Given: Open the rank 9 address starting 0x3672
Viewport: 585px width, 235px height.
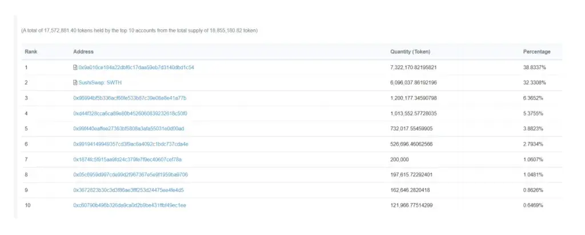Looking at the screenshot, I should pyautogui.click(x=129, y=190).
